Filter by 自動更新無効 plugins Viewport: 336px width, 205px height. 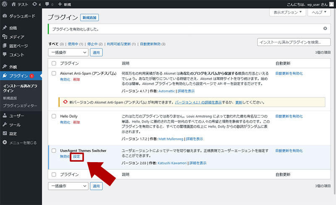pyautogui.click(x=150, y=44)
